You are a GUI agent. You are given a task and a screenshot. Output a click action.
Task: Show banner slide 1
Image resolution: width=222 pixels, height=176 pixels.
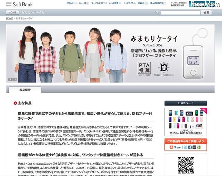pos(10,79)
